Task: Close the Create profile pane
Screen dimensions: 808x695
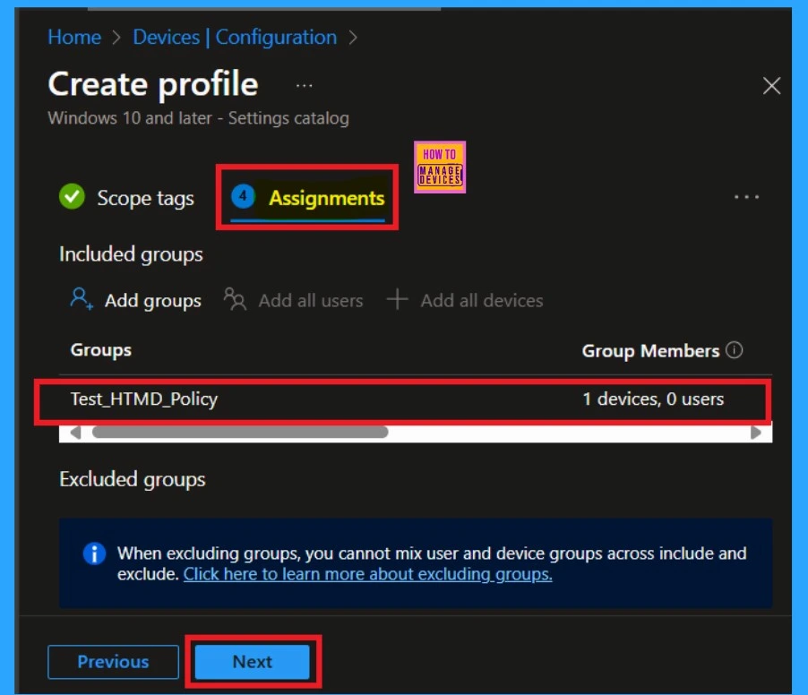Action: pos(771,85)
